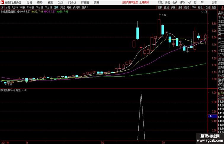
Task: Open the mobile phone icon
Action: point(195,2)
